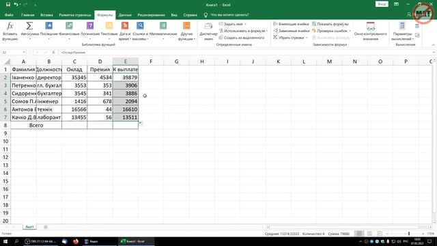Switch to the Главная tab
Image resolution: width=437 pixels, height=246 pixels.
pyautogui.click(x=27, y=15)
